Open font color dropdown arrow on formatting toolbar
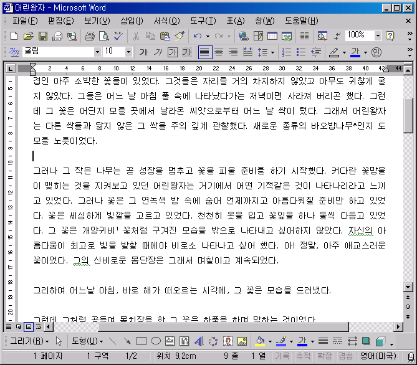 click(365, 52)
